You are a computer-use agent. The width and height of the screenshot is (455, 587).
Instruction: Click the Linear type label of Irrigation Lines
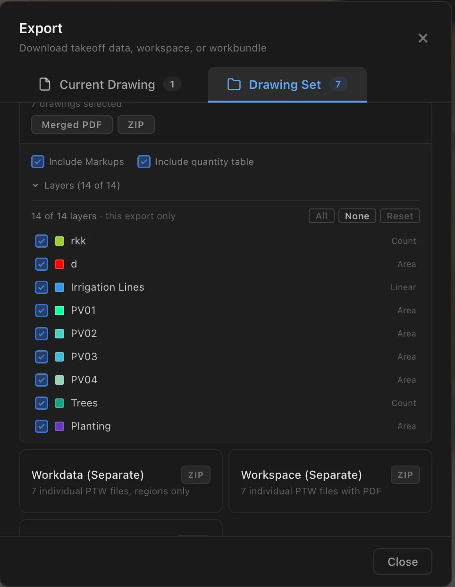pyautogui.click(x=403, y=287)
